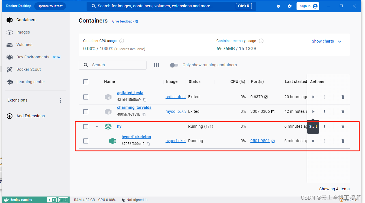Sort by the Status column header
Screen dimensions: 365x203
195,81
